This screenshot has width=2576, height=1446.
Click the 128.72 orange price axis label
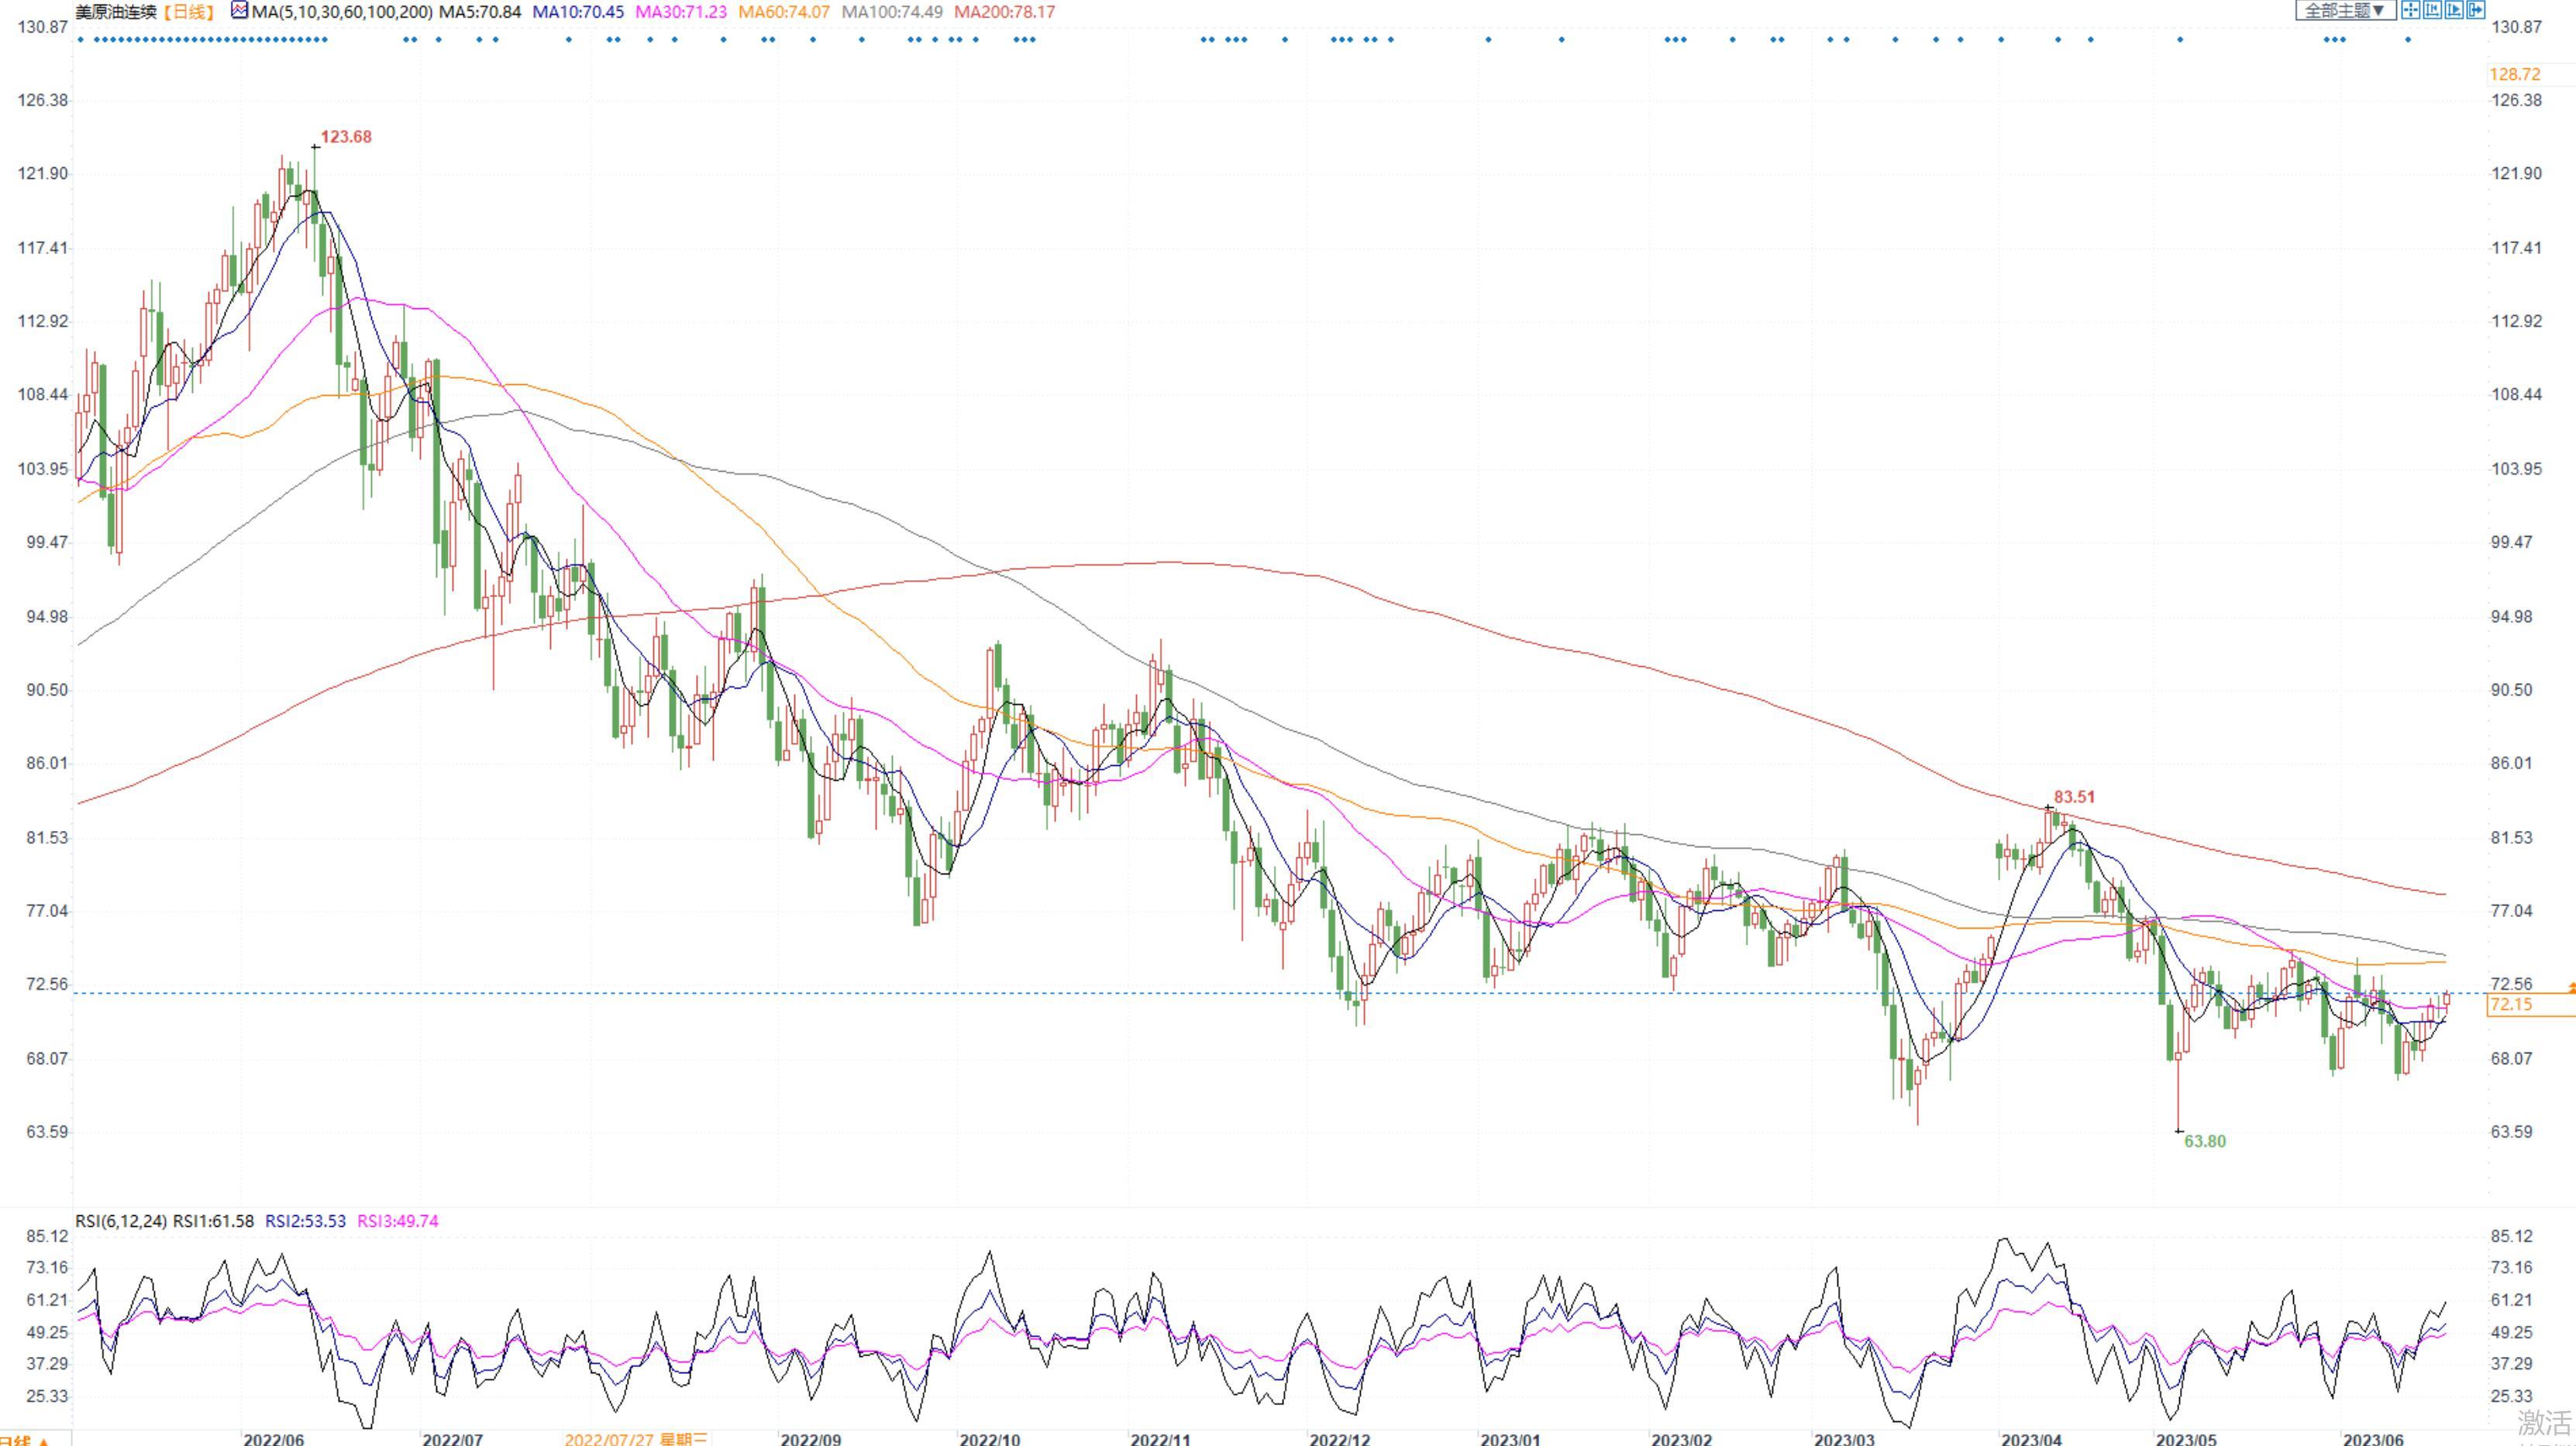[x=2514, y=75]
